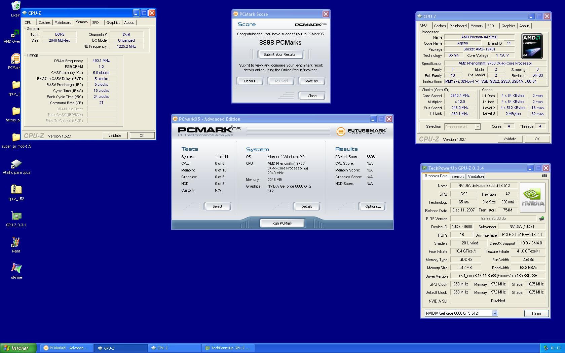Launch wPrime from desktop icon
The height and width of the screenshot is (353, 565).
click(x=16, y=268)
